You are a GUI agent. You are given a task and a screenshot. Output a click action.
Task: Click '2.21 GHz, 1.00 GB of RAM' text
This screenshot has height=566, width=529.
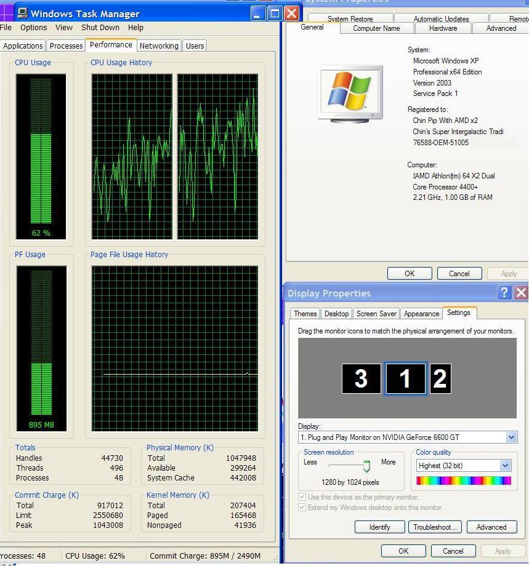[453, 197]
